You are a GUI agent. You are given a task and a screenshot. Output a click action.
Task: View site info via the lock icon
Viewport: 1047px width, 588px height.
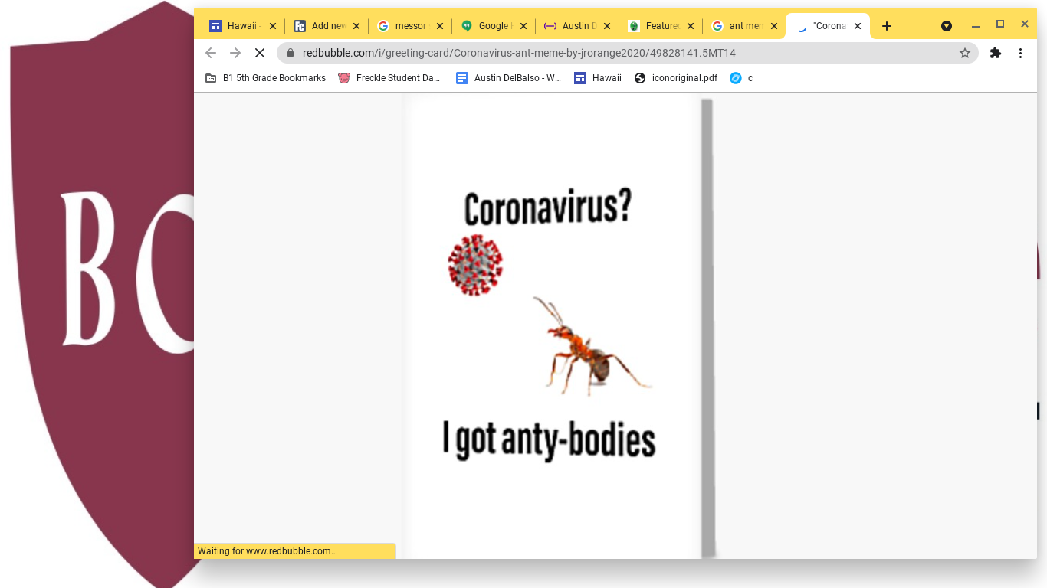[290, 53]
